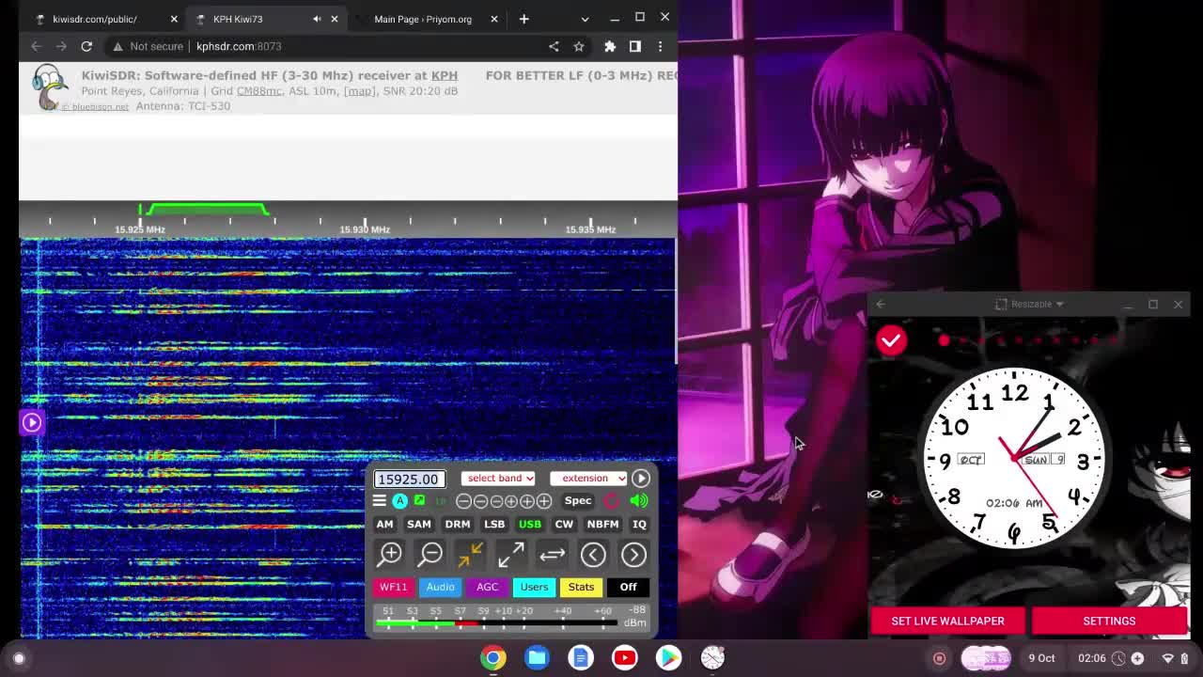This screenshot has width=1203, height=677.
Task: Click the double horizontal arrows icon
Action: [553, 555]
